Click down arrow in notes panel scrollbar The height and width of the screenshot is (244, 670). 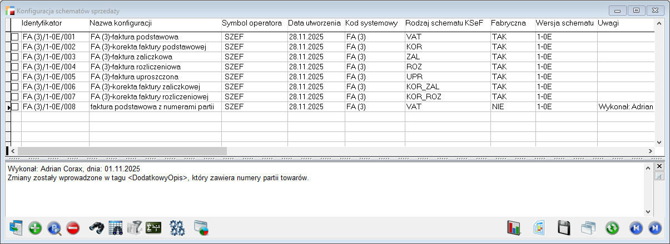click(x=648, y=212)
